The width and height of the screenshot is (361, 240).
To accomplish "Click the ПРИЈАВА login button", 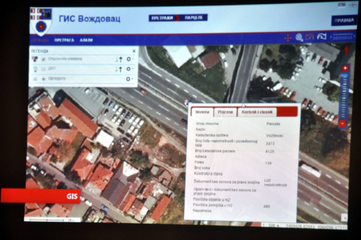I will pyautogui.click(x=343, y=21).
